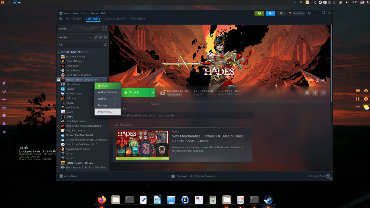
Task: Click the Steam tray icon in top panel
Action: [320, 2]
